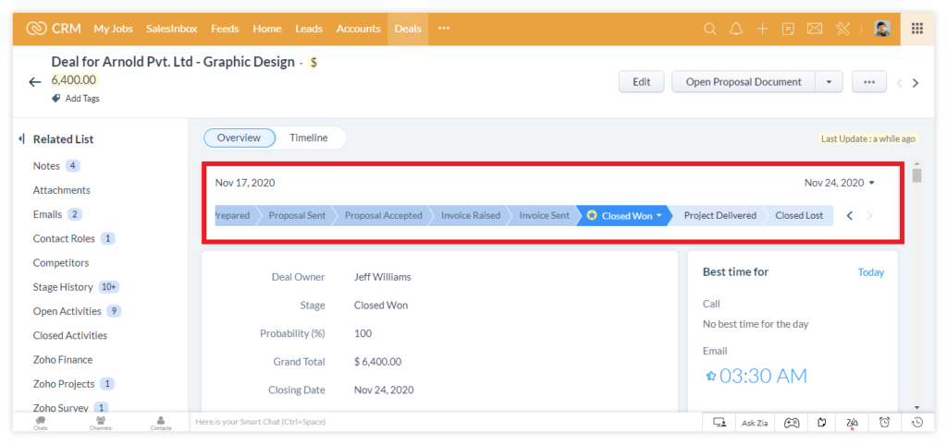Switch to Timeline view toggle
Screen dimensions: 947x444
tap(309, 138)
